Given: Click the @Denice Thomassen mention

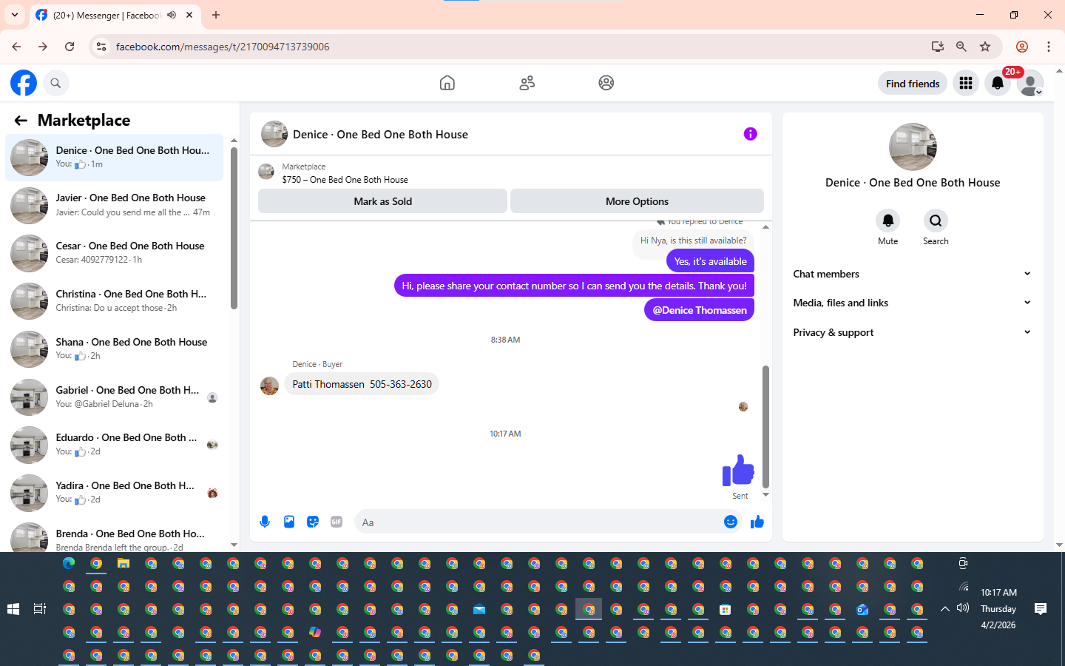Looking at the screenshot, I should (700, 310).
